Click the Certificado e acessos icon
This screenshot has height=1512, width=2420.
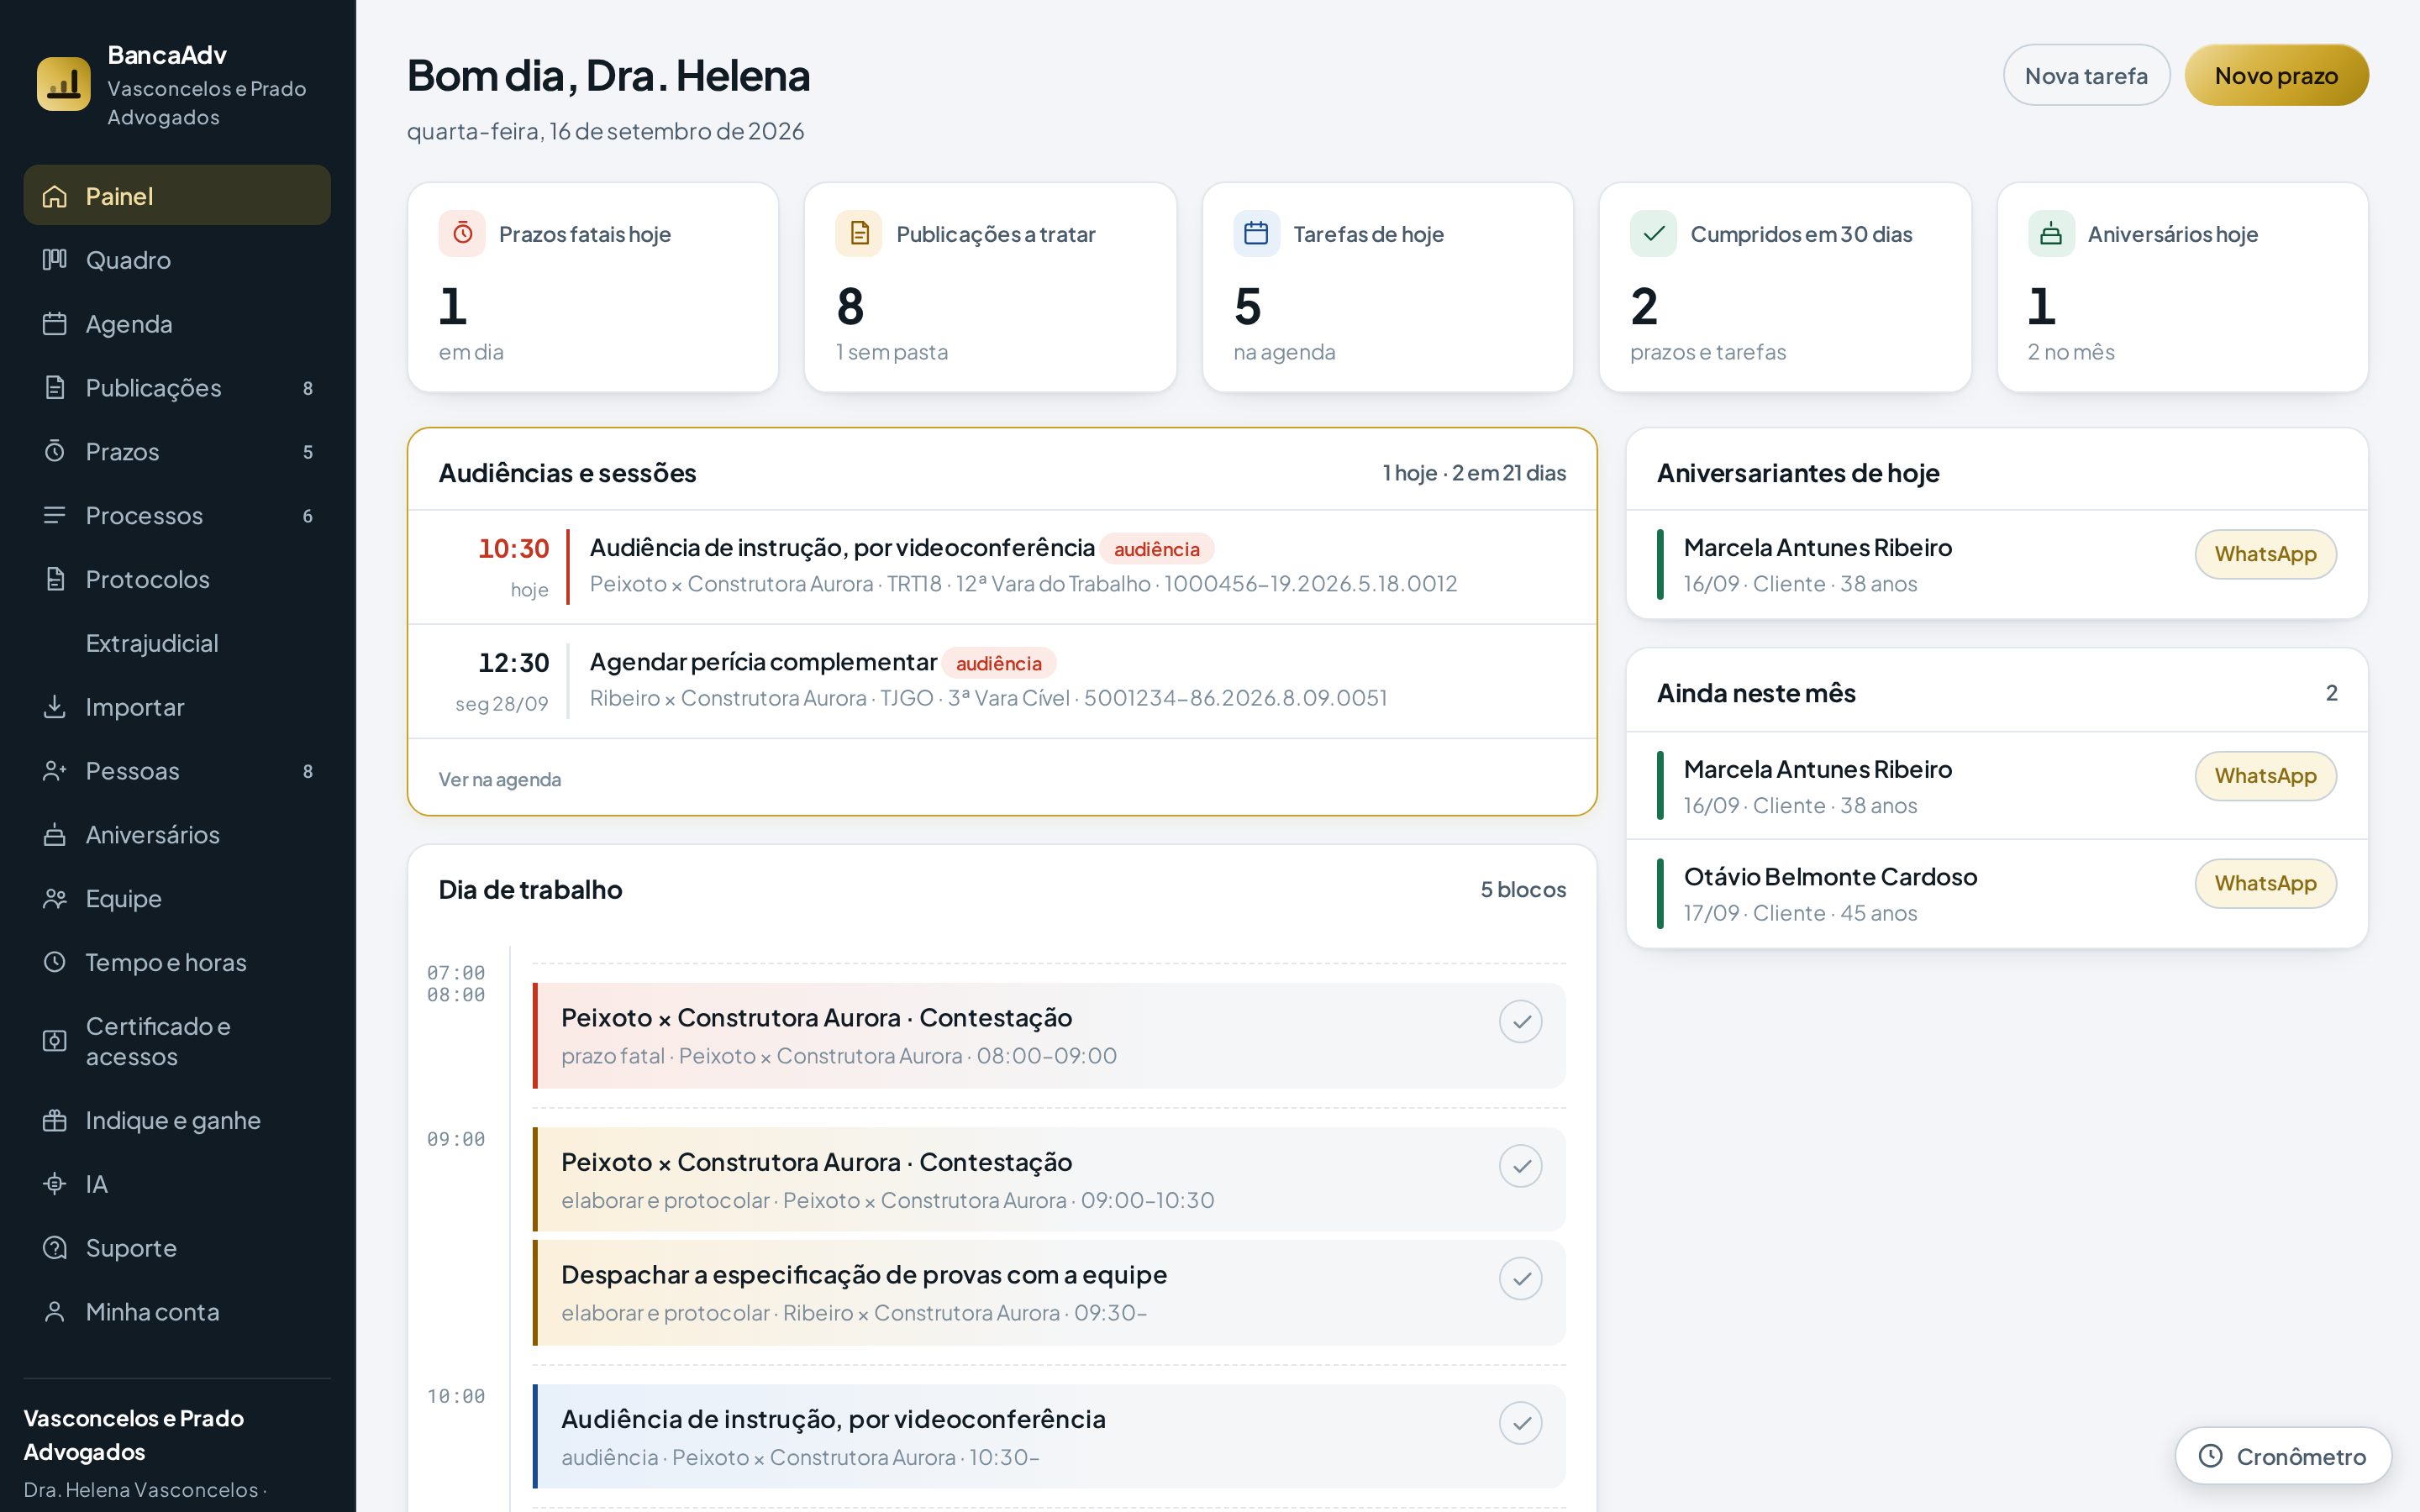pos(55,1041)
